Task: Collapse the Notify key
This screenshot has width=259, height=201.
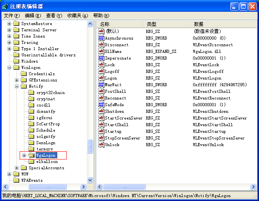Action: pos(17,86)
